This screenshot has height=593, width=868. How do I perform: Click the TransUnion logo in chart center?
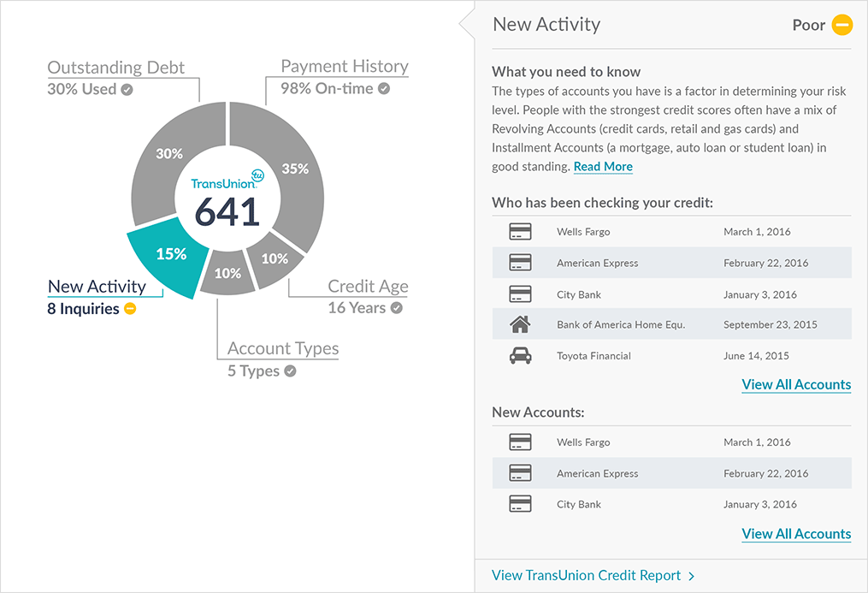(x=227, y=180)
